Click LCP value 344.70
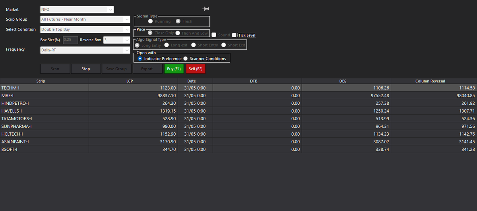This screenshot has width=477, height=211. [x=169, y=150]
